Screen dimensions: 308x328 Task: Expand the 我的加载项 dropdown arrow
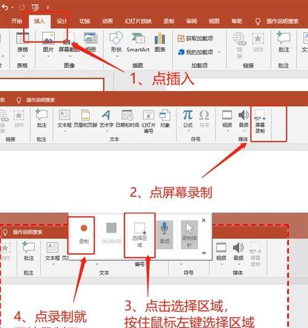coord(219,52)
